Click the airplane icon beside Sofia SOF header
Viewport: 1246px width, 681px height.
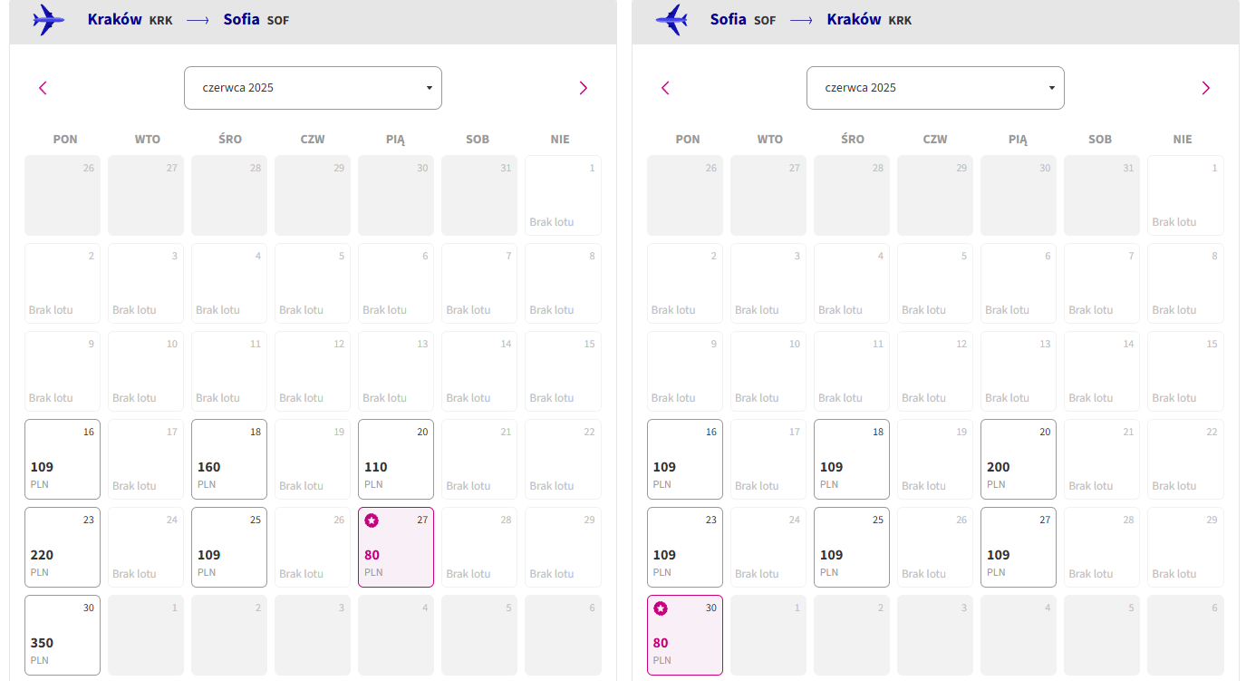point(671,20)
